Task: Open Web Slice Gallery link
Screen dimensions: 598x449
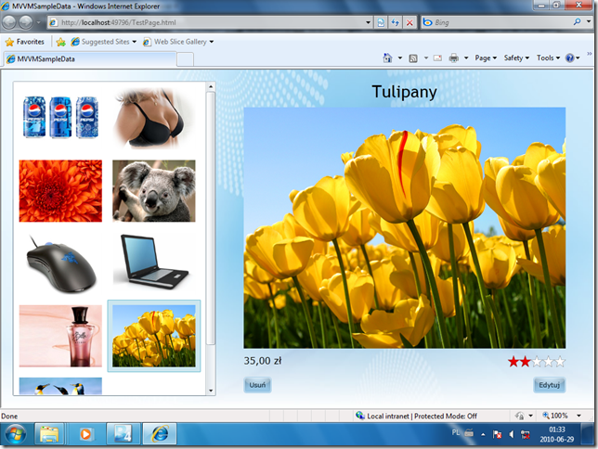Action: pyautogui.click(x=178, y=42)
